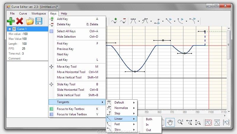Close the open Keys menu
This screenshot has width=237, height=134.
pyautogui.click(x=53, y=13)
